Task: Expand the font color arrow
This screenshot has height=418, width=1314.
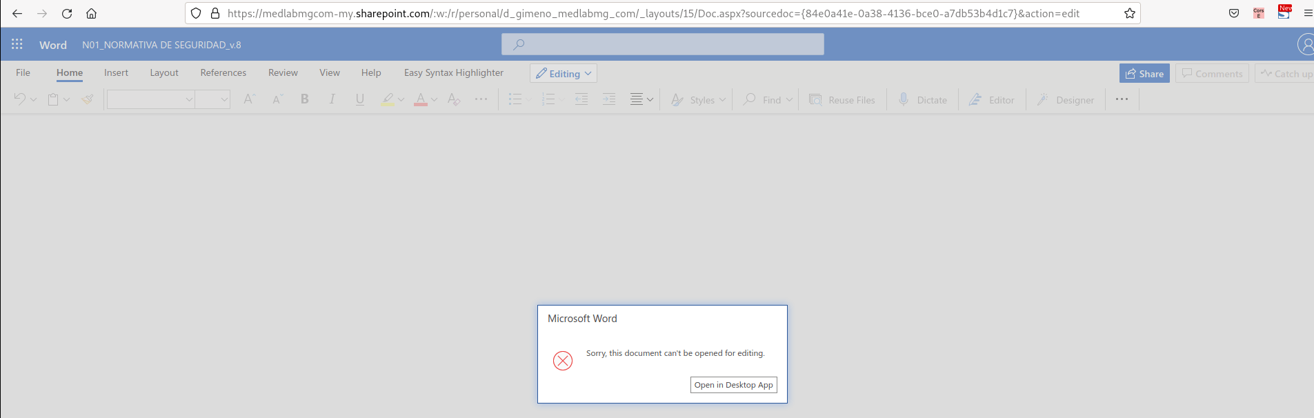Action: pos(434,100)
